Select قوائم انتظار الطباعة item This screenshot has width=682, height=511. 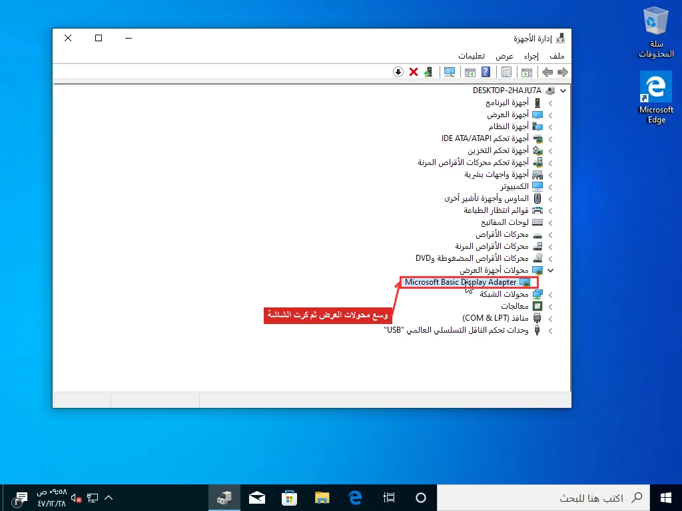tap(496, 210)
